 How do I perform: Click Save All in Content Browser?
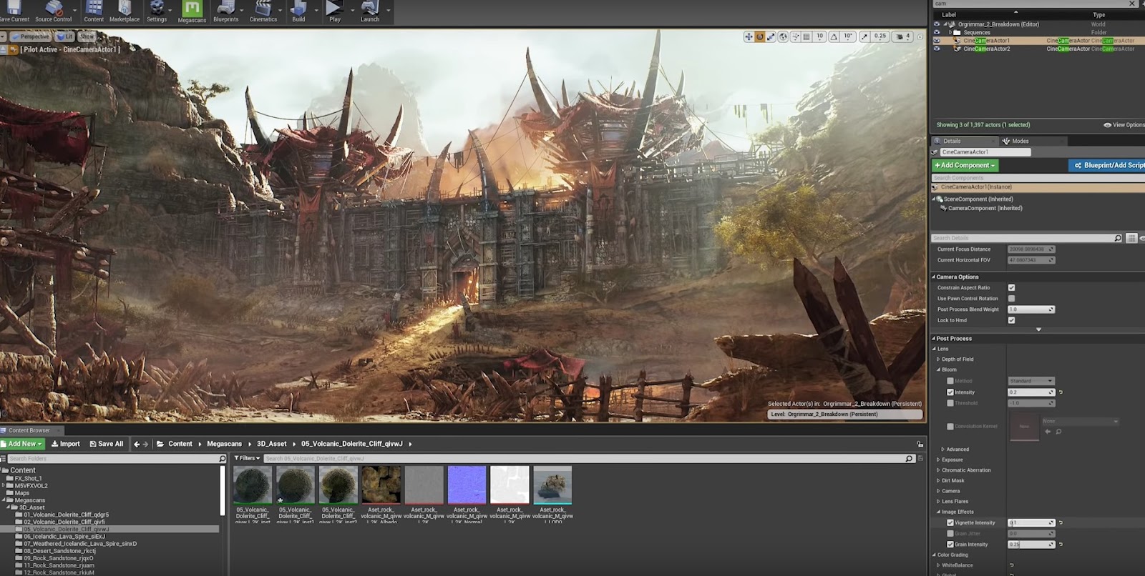pyautogui.click(x=107, y=444)
